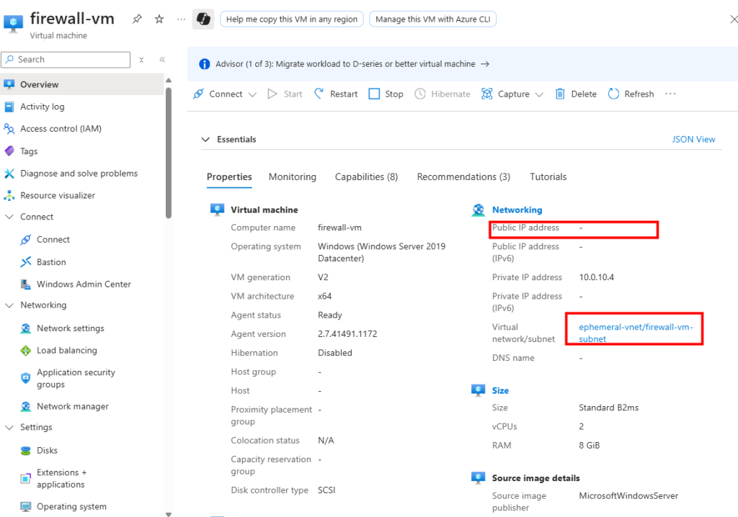Viewport: 738px width, 517px height.
Task: Click the Access control (IAM) people icon
Action: tap(9, 128)
